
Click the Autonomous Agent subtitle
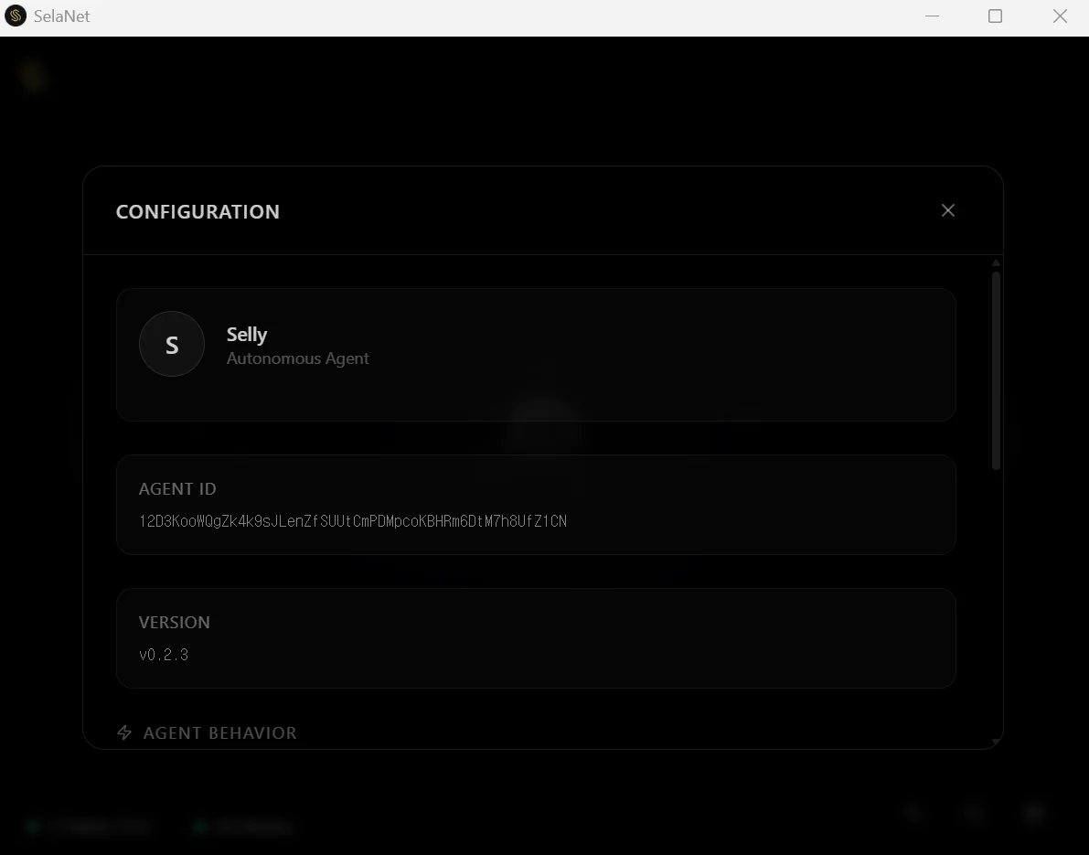pos(297,358)
